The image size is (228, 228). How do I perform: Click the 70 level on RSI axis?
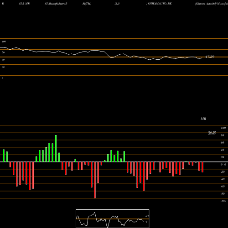click(3, 52)
